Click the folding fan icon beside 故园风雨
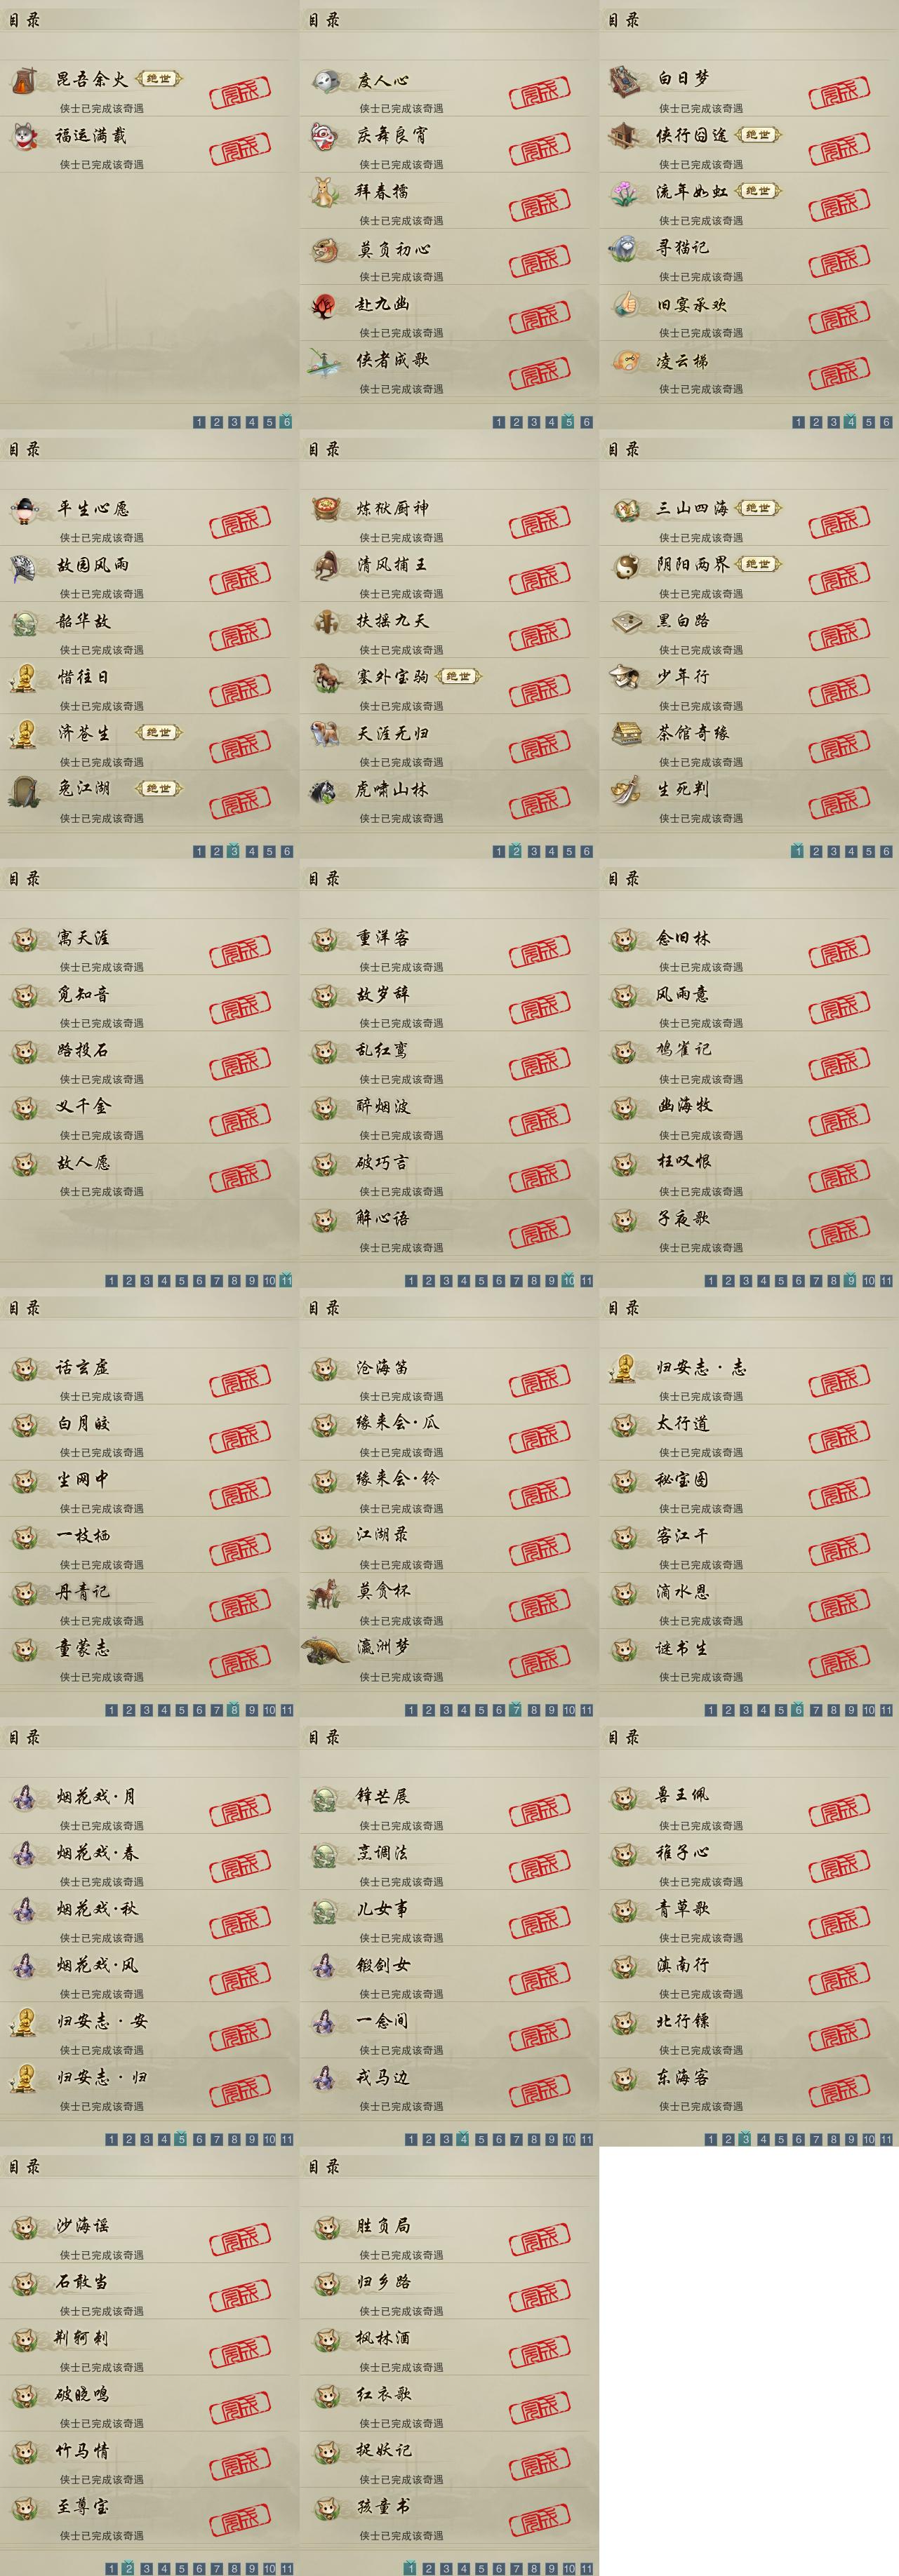This screenshot has height=2576, width=899. point(25,566)
